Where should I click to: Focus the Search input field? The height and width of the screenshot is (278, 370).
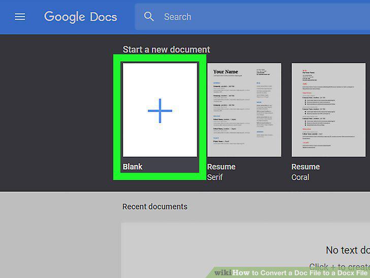pyautogui.click(x=253, y=17)
